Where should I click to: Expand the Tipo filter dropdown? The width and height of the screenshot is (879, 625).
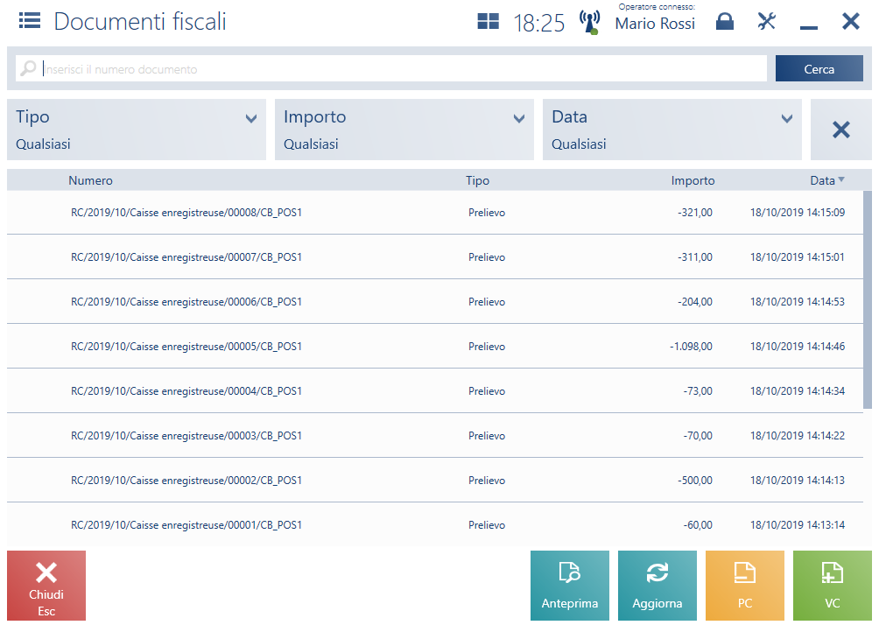coord(137,130)
